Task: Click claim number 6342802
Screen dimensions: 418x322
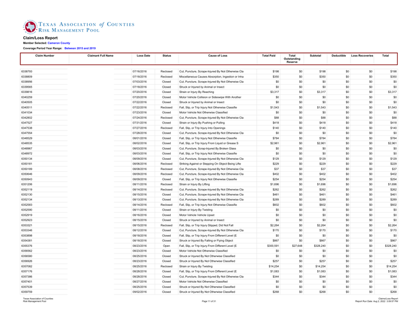Action: pyautogui.click(x=27, y=117)
